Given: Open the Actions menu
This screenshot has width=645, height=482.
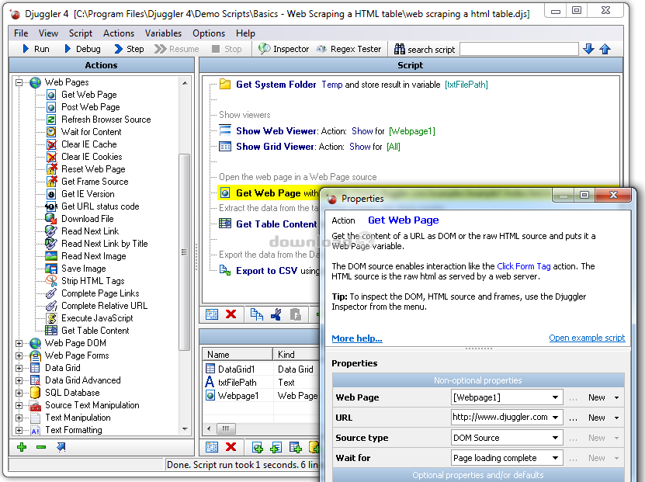Looking at the screenshot, I should click(119, 33).
